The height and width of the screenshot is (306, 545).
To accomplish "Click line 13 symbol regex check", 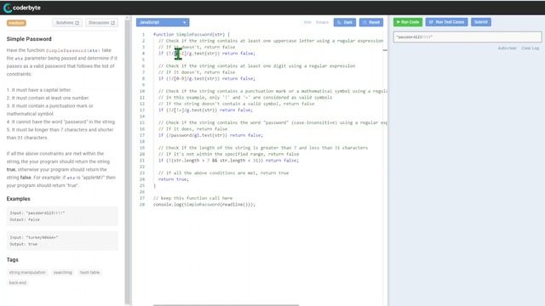I will pyautogui.click(x=205, y=110).
